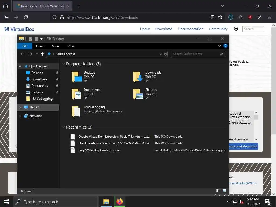Click the Accept and download button
Image resolution: width=276 pixels, height=207 pixels.
[x=243, y=146]
